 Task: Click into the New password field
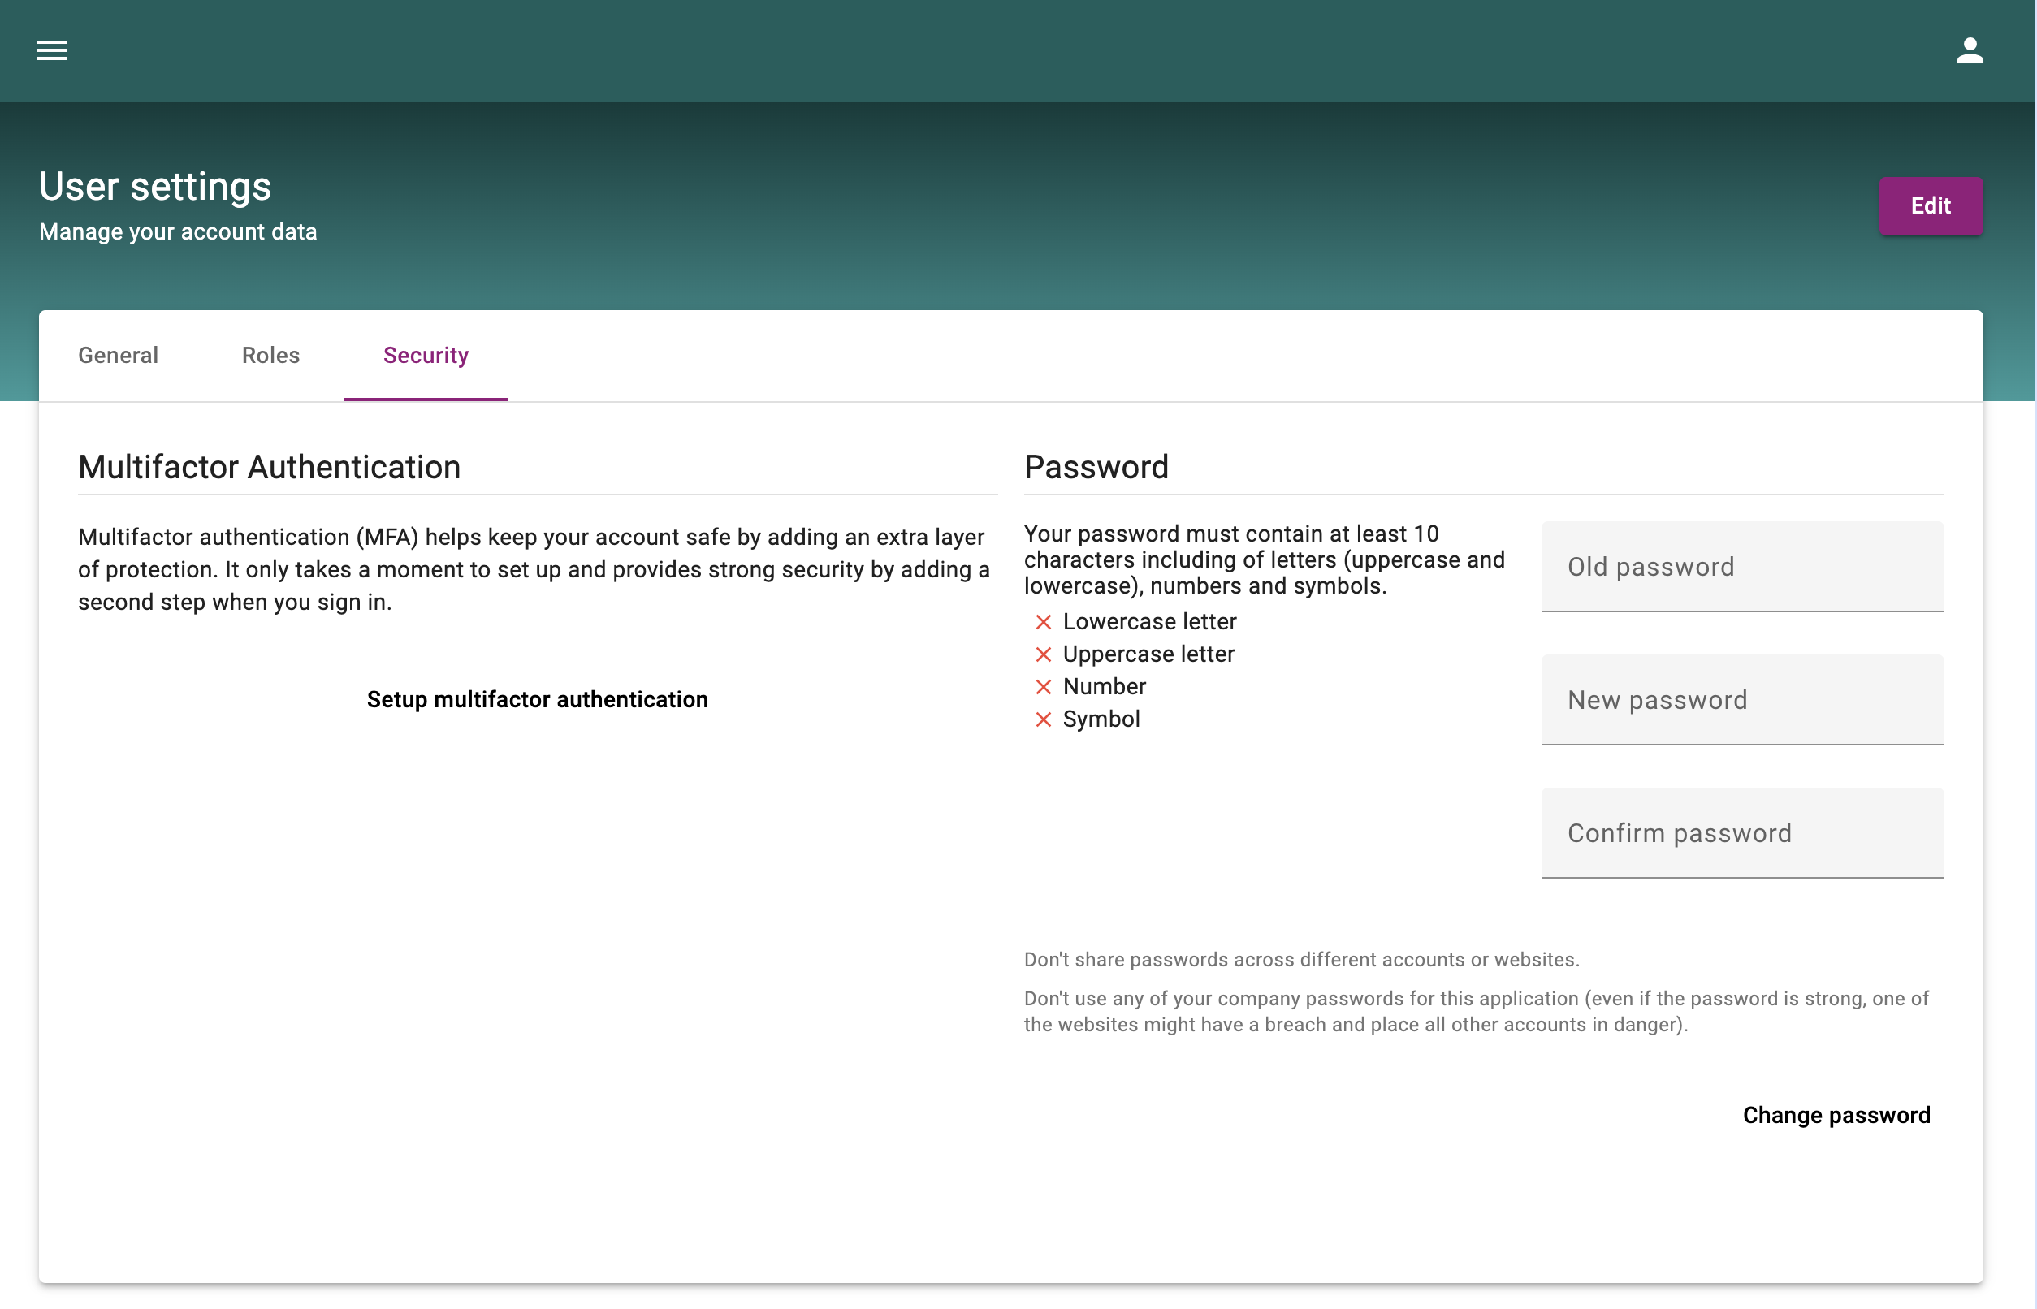(1742, 701)
